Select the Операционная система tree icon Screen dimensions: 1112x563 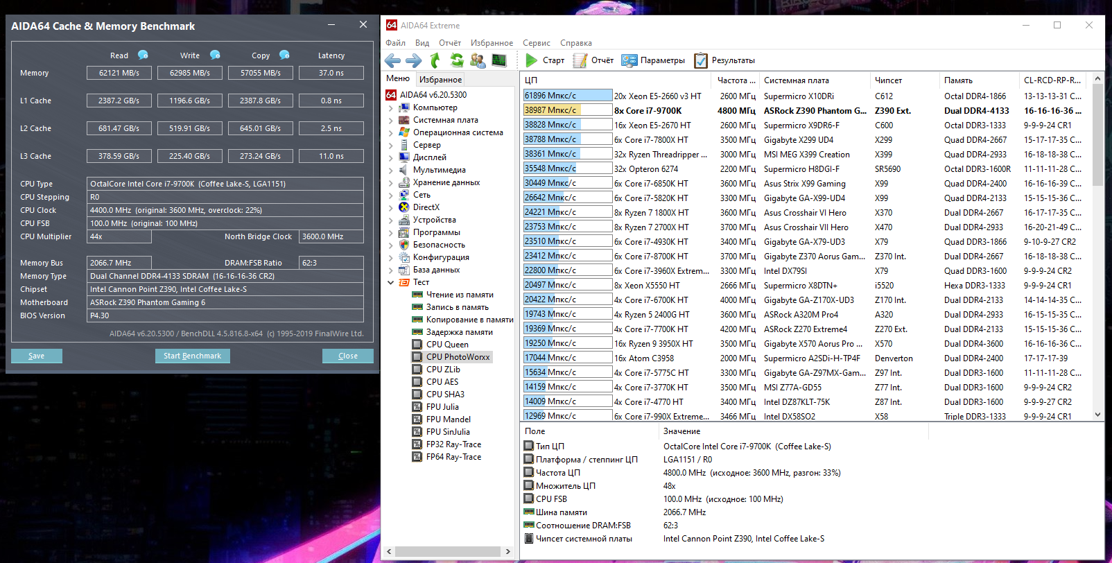click(404, 132)
